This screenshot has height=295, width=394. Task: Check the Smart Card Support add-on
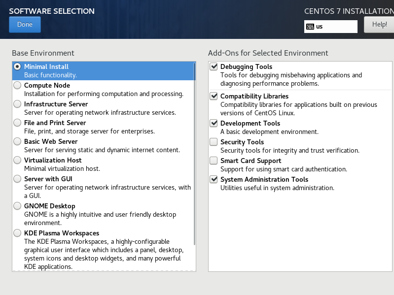[214, 161]
